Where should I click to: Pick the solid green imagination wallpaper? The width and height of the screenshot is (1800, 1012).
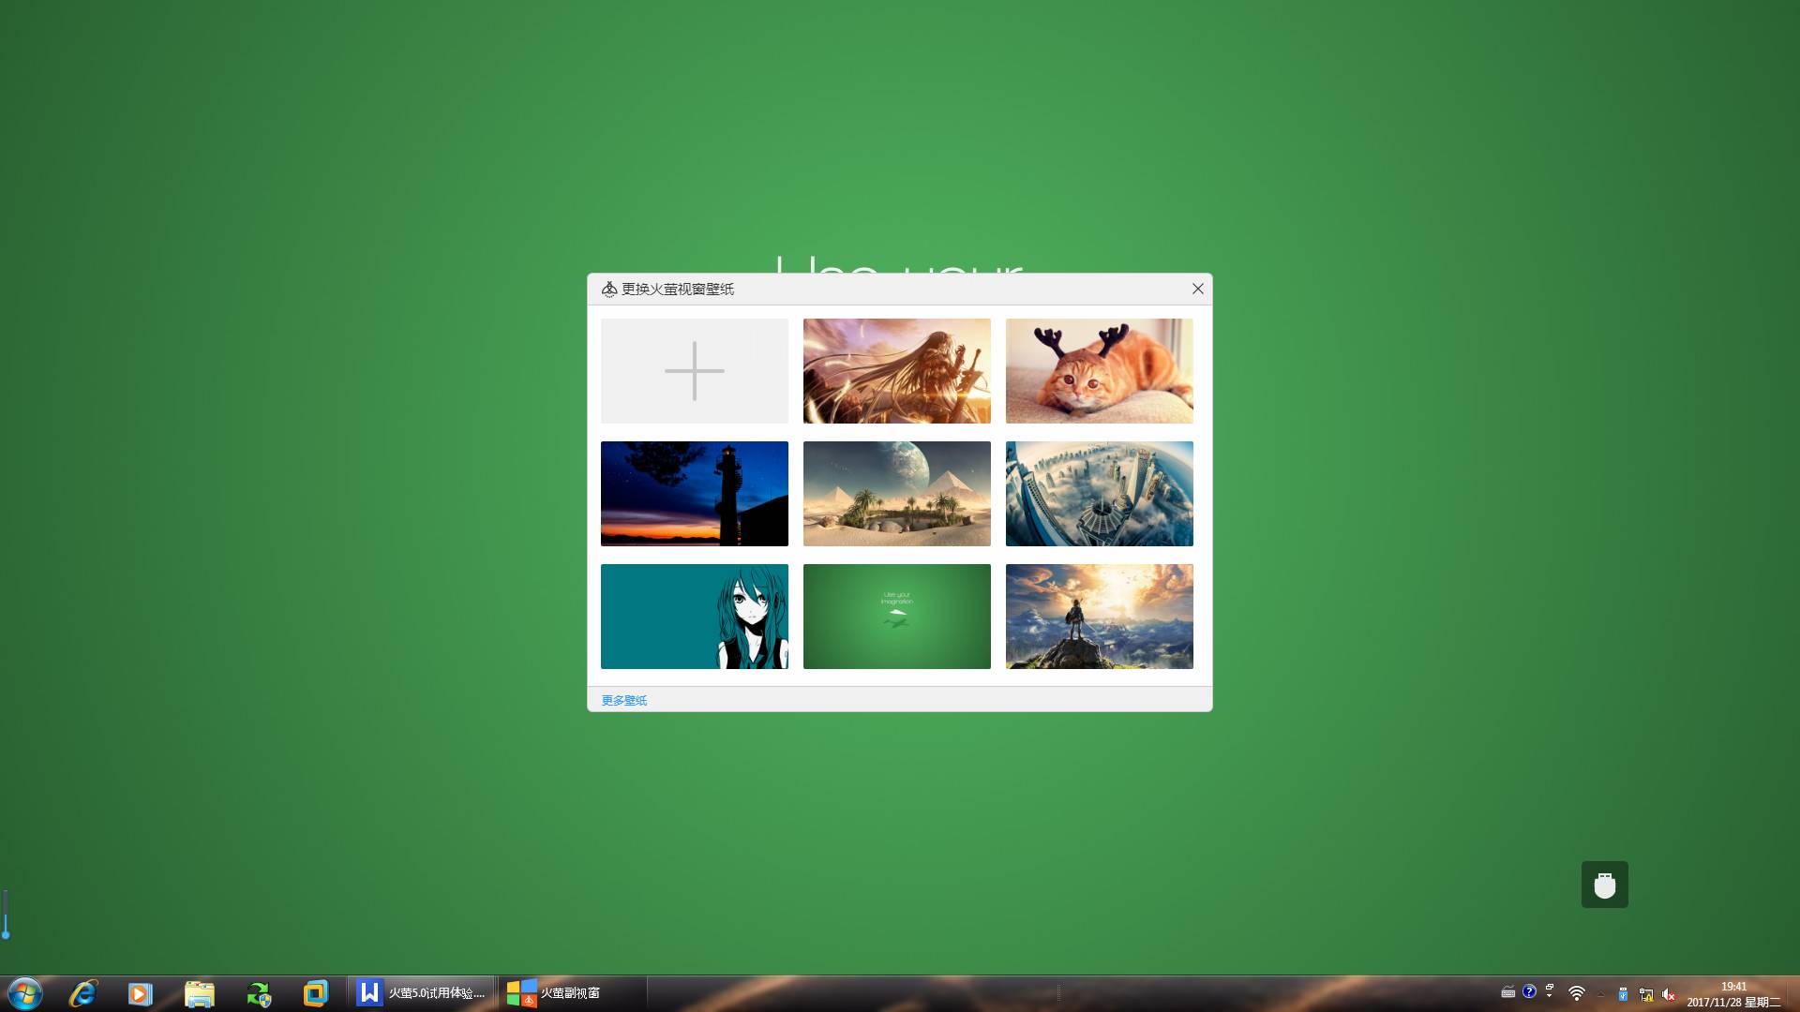pyautogui.click(x=896, y=617)
